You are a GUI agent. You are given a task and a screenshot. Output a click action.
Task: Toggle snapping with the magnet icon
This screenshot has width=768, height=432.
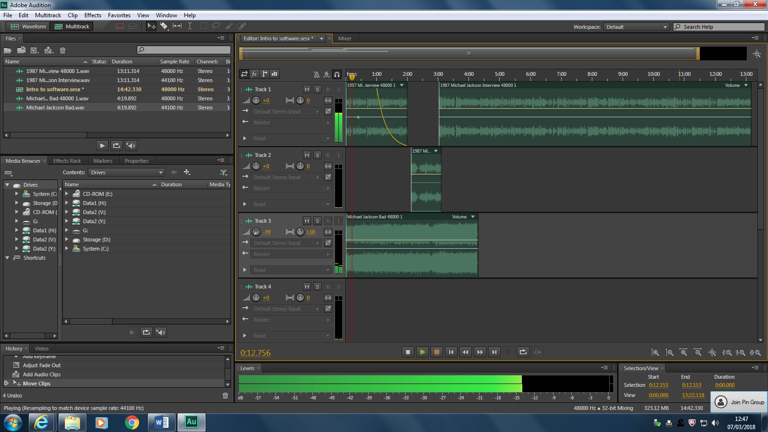337,74
